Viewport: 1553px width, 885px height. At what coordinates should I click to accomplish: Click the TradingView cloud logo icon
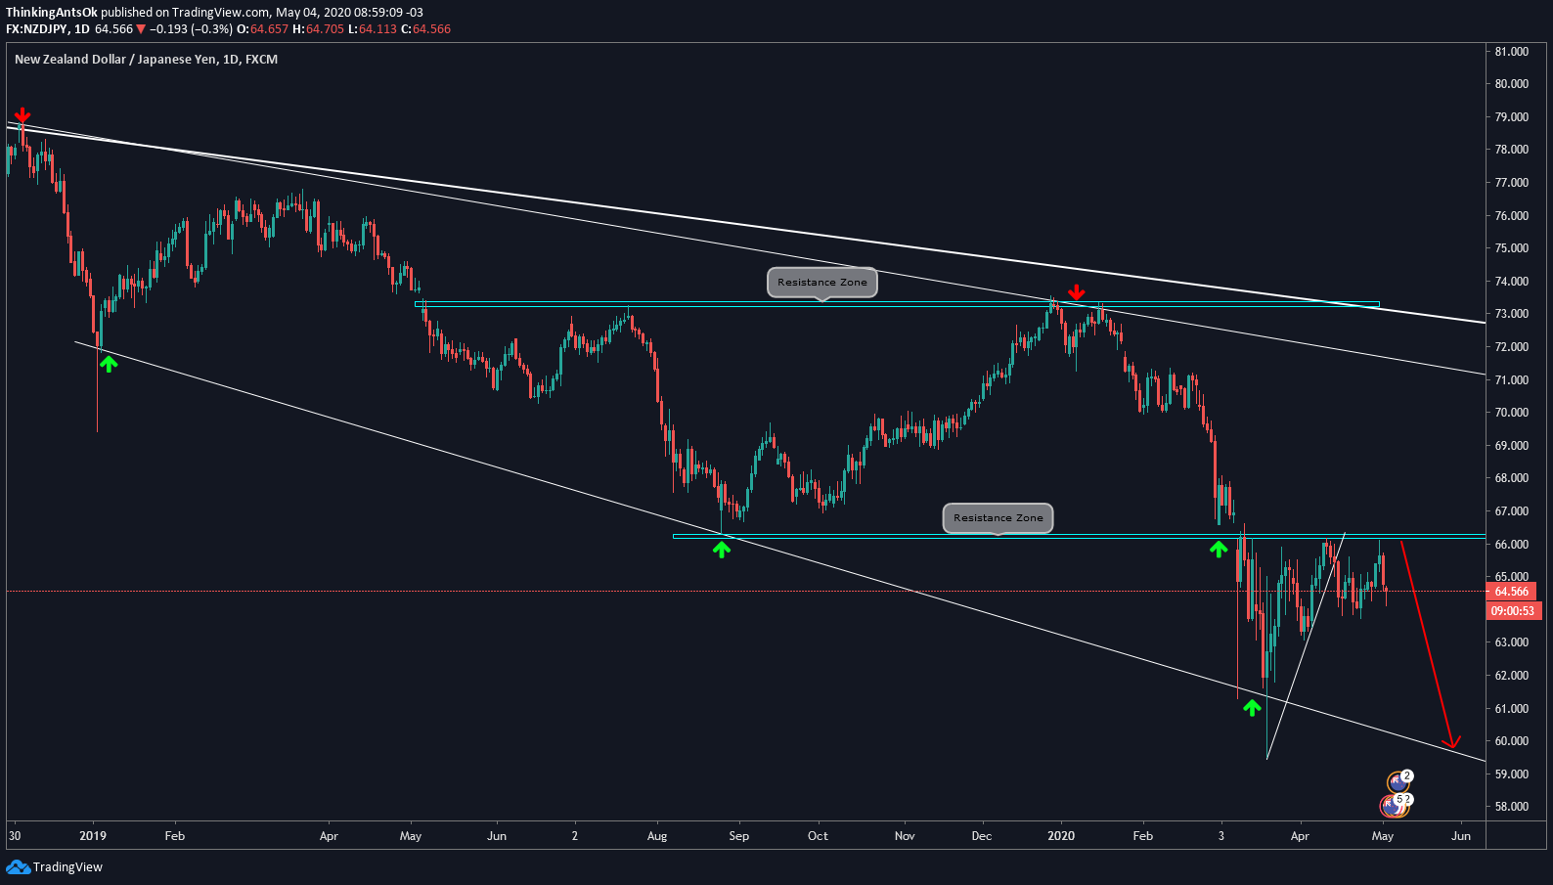18,867
